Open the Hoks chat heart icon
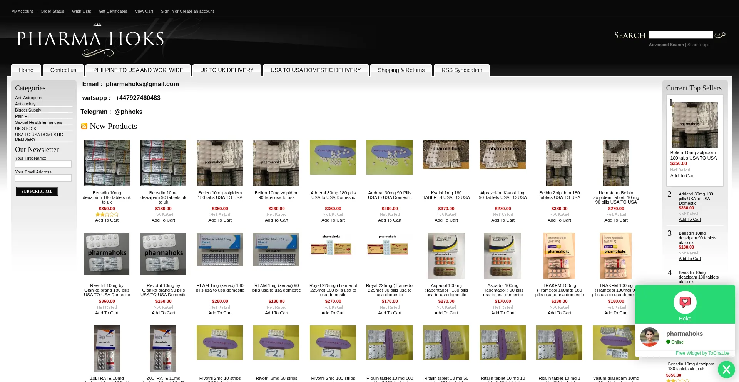This screenshot has width=739, height=382. point(685,302)
